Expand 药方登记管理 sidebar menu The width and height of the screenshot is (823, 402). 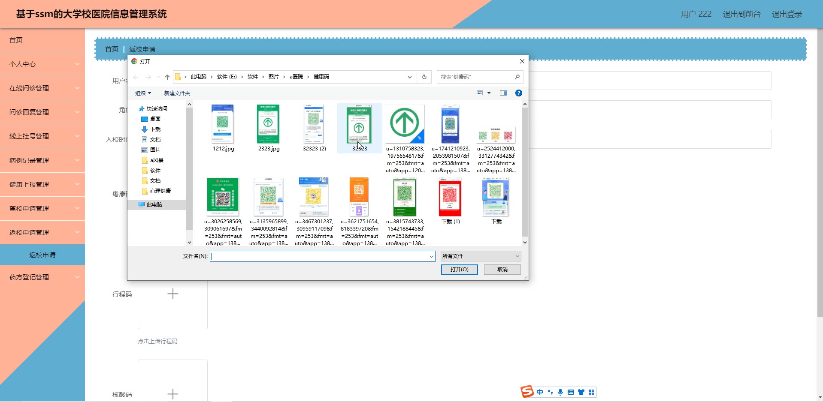pyautogui.click(x=42, y=277)
